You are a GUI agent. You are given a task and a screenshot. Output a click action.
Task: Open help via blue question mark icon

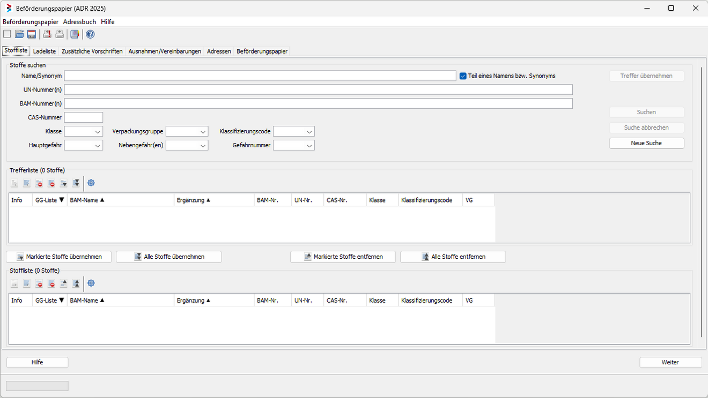point(90,34)
